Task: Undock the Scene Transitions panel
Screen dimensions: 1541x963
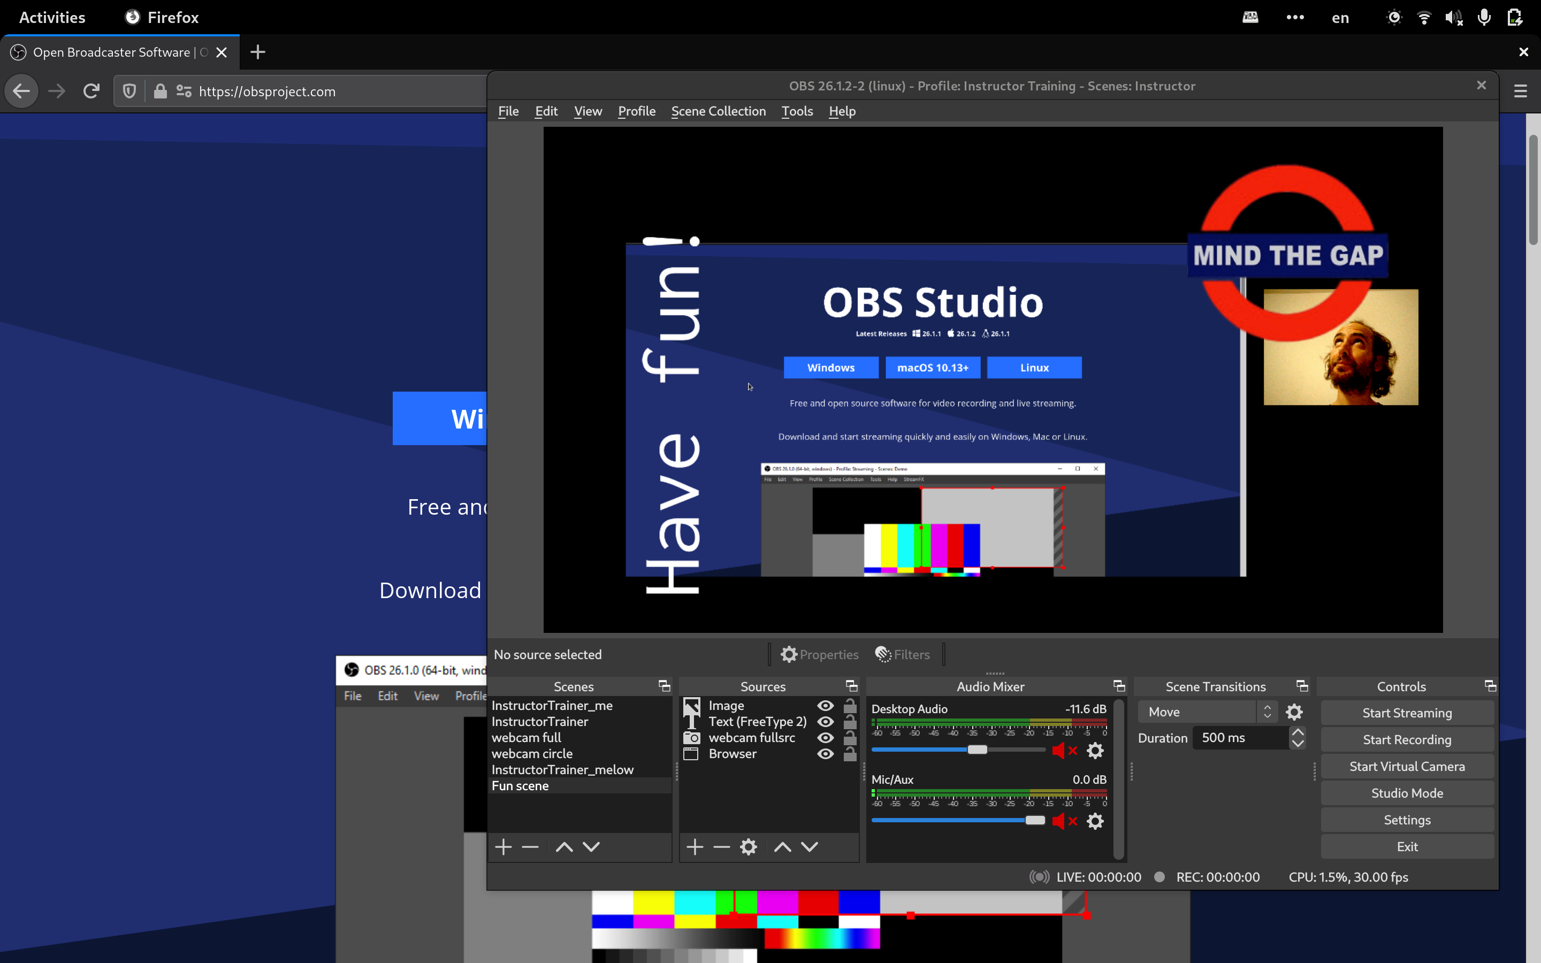Action: pos(1302,686)
